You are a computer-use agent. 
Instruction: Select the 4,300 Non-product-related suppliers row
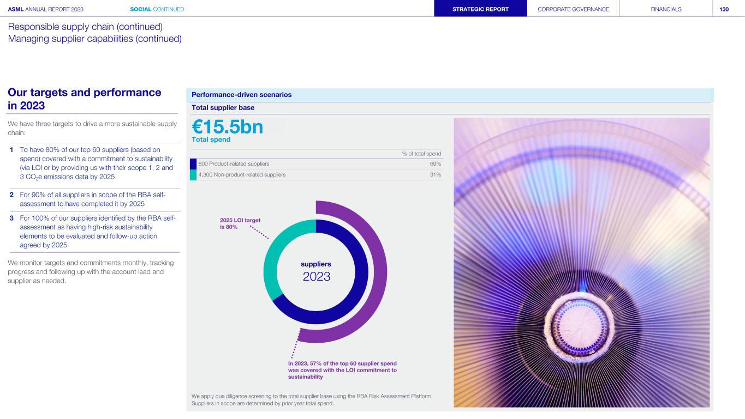[x=317, y=175]
